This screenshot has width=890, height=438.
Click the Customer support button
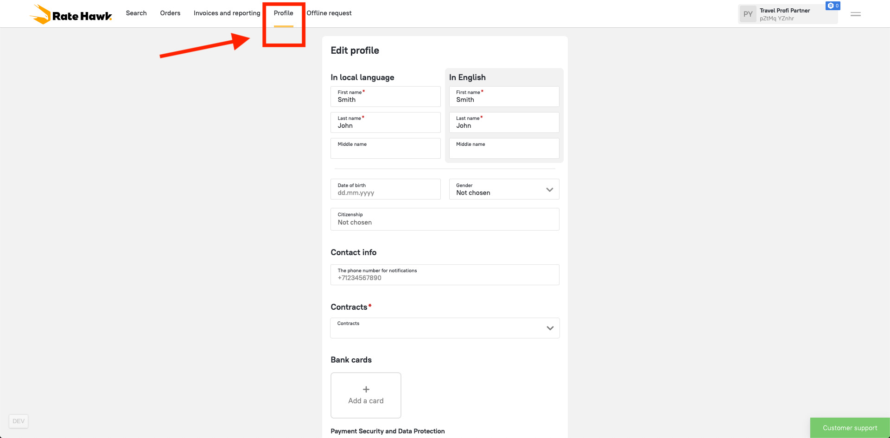click(850, 428)
